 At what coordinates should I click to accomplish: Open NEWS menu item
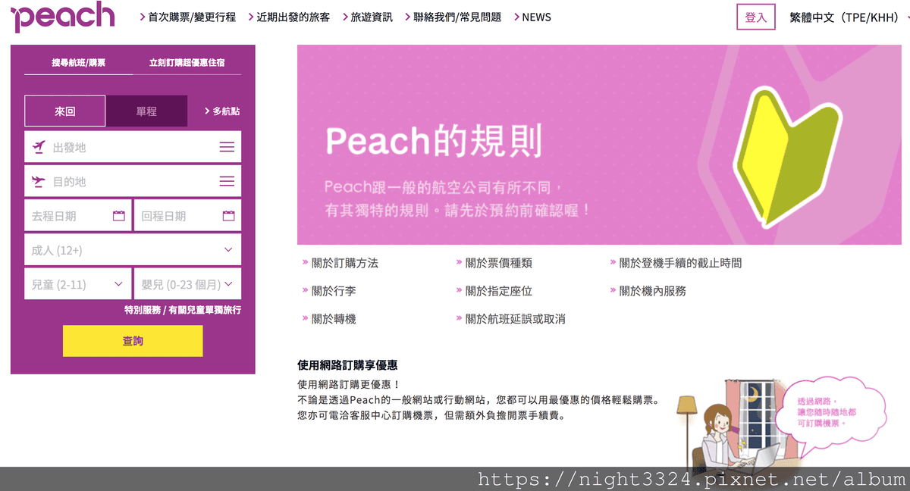click(x=532, y=17)
